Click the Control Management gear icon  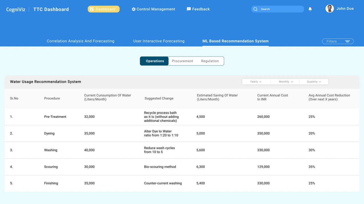click(134, 9)
